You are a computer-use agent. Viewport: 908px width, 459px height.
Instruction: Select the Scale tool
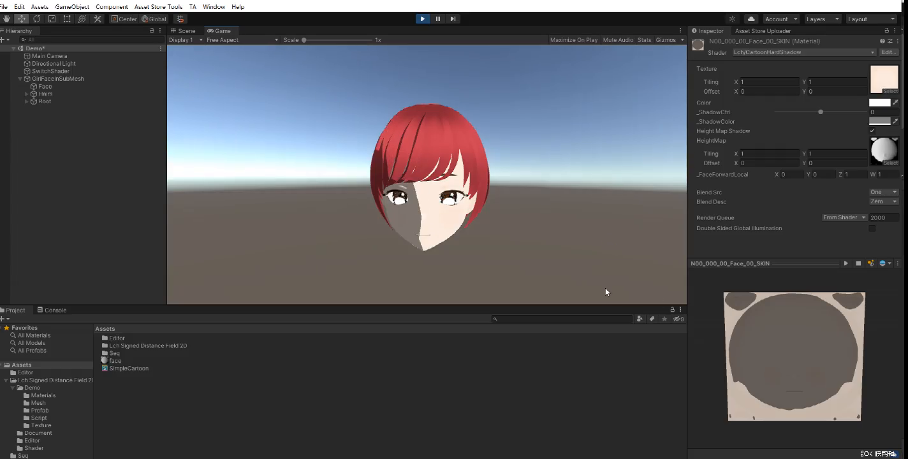52,19
